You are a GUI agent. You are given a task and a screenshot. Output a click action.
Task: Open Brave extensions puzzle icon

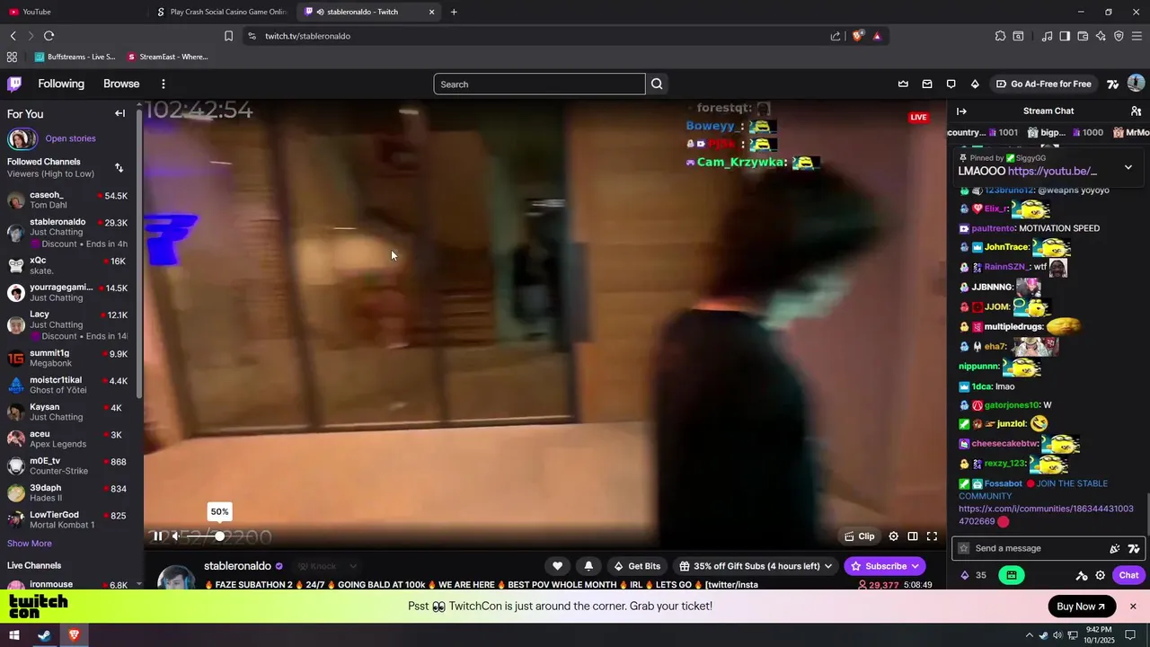coord(1000,36)
